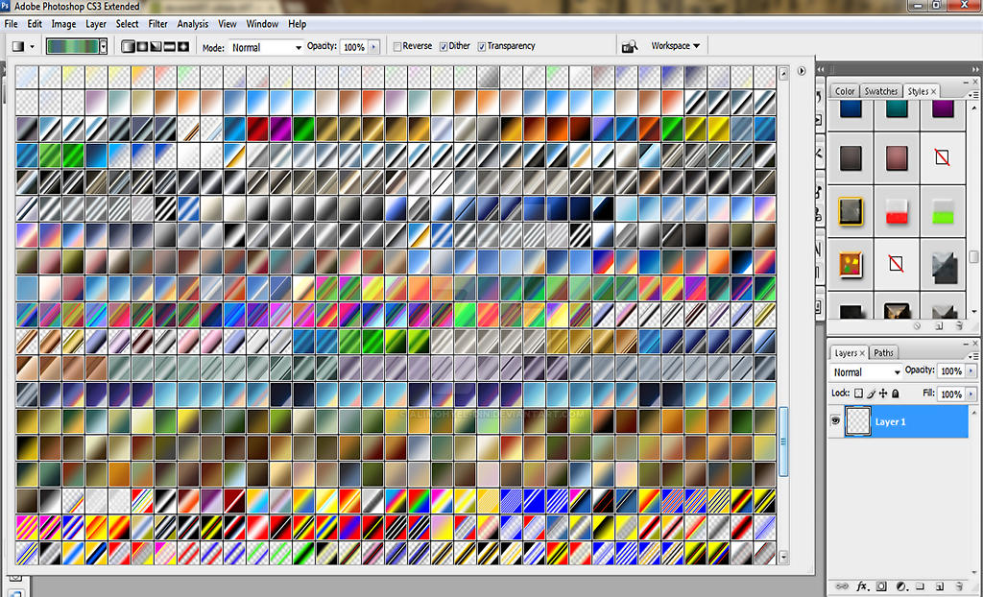Open the options bar Opacity slider arrow

pos(374,47)
